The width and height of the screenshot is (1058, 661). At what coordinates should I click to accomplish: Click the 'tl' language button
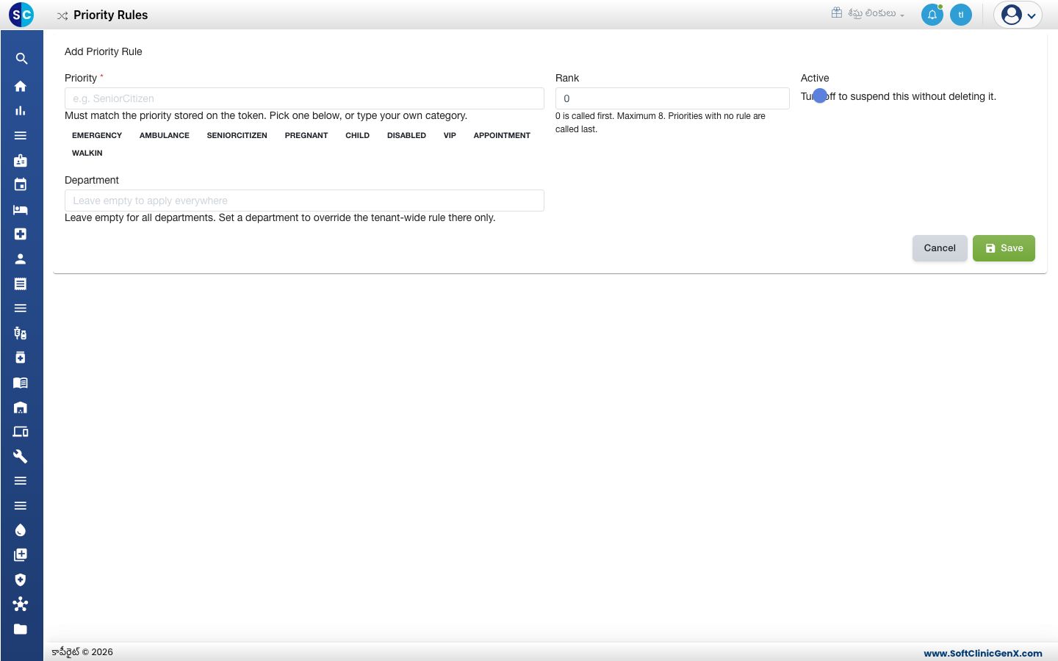[961, 15]
